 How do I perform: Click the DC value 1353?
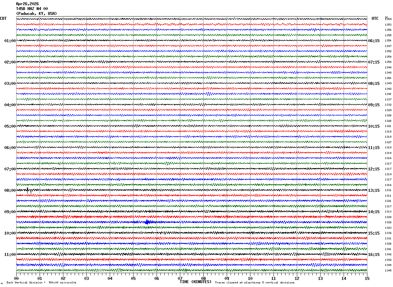pyautogui.click(x=388, y=25)
